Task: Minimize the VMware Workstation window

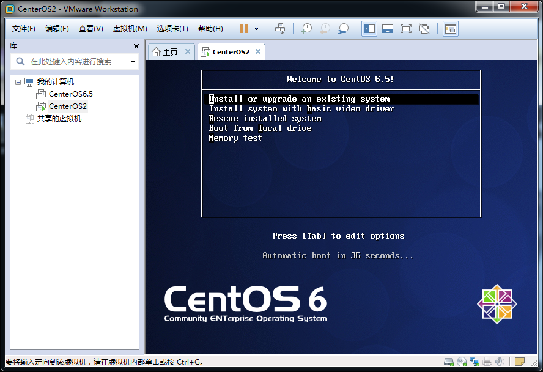Action: pyautogui.click(x=485, y=6)
